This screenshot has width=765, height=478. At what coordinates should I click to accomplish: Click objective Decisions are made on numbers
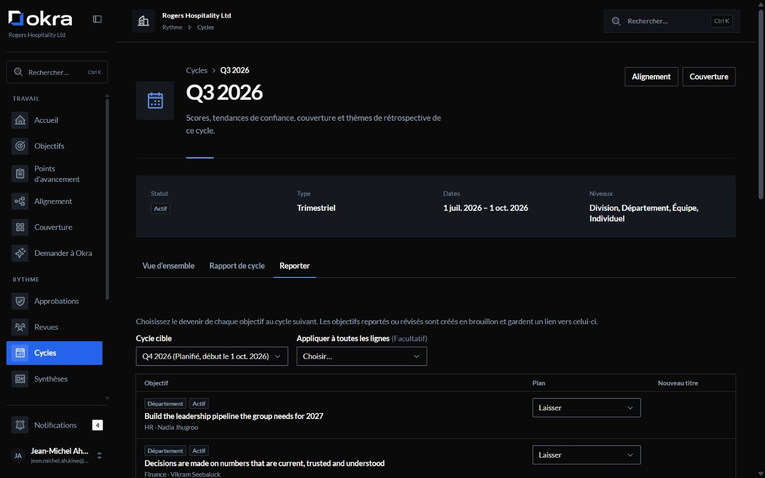click(x=264, y=464)
